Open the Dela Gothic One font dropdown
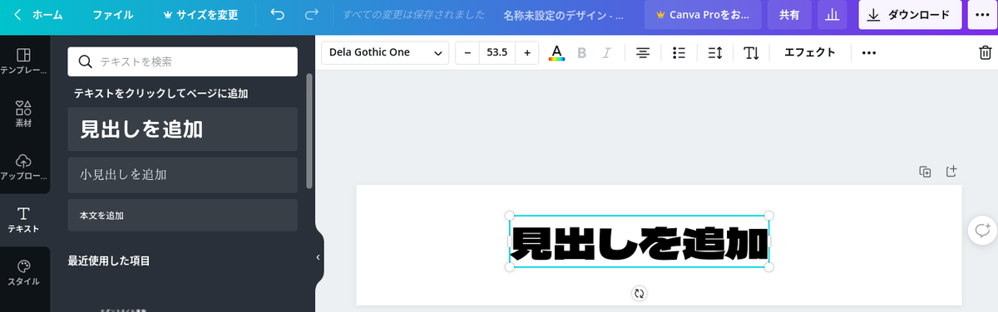The width and height of the screenshot is (998, 312). click(385, 52)
